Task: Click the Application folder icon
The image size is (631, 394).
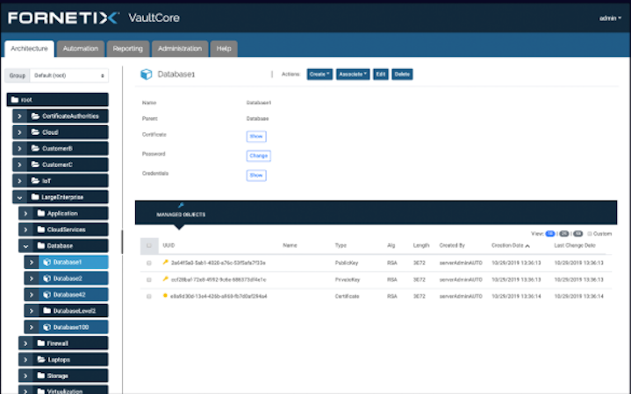Action: (41, 214)
